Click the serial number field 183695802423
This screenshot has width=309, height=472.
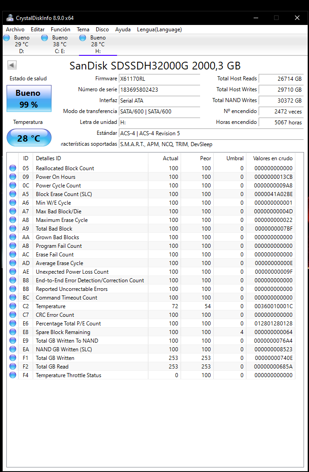tap(159, 90)
